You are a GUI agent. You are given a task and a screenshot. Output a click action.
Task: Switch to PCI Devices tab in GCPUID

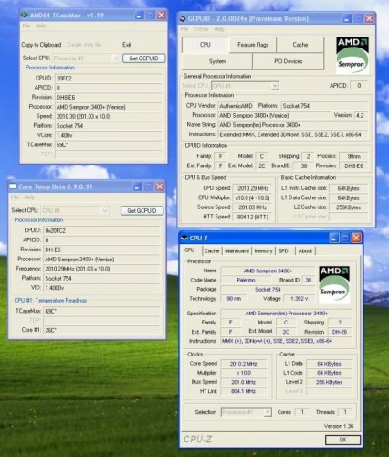coord(289,61)
